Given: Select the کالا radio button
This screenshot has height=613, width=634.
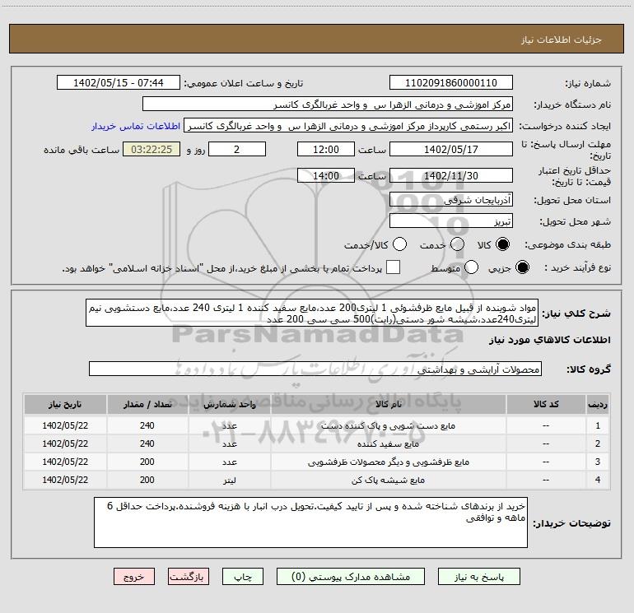Looking at the screenshot, I should click(x=503, y=244).
